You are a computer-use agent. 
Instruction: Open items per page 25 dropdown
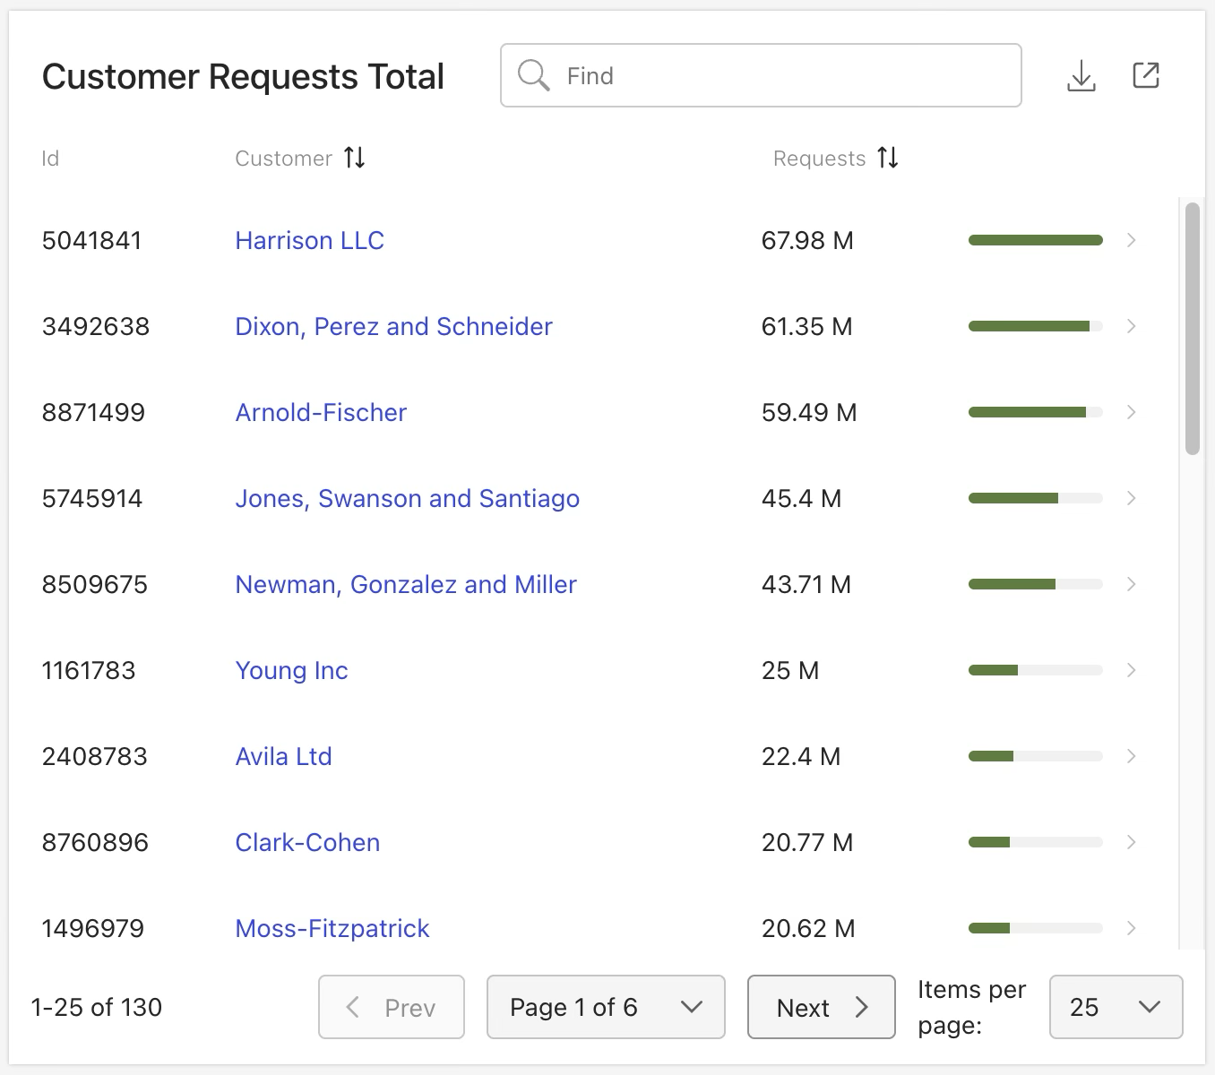click(x=1116, y=1007)
